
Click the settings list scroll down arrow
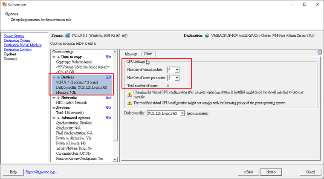[x=115, y=159]
